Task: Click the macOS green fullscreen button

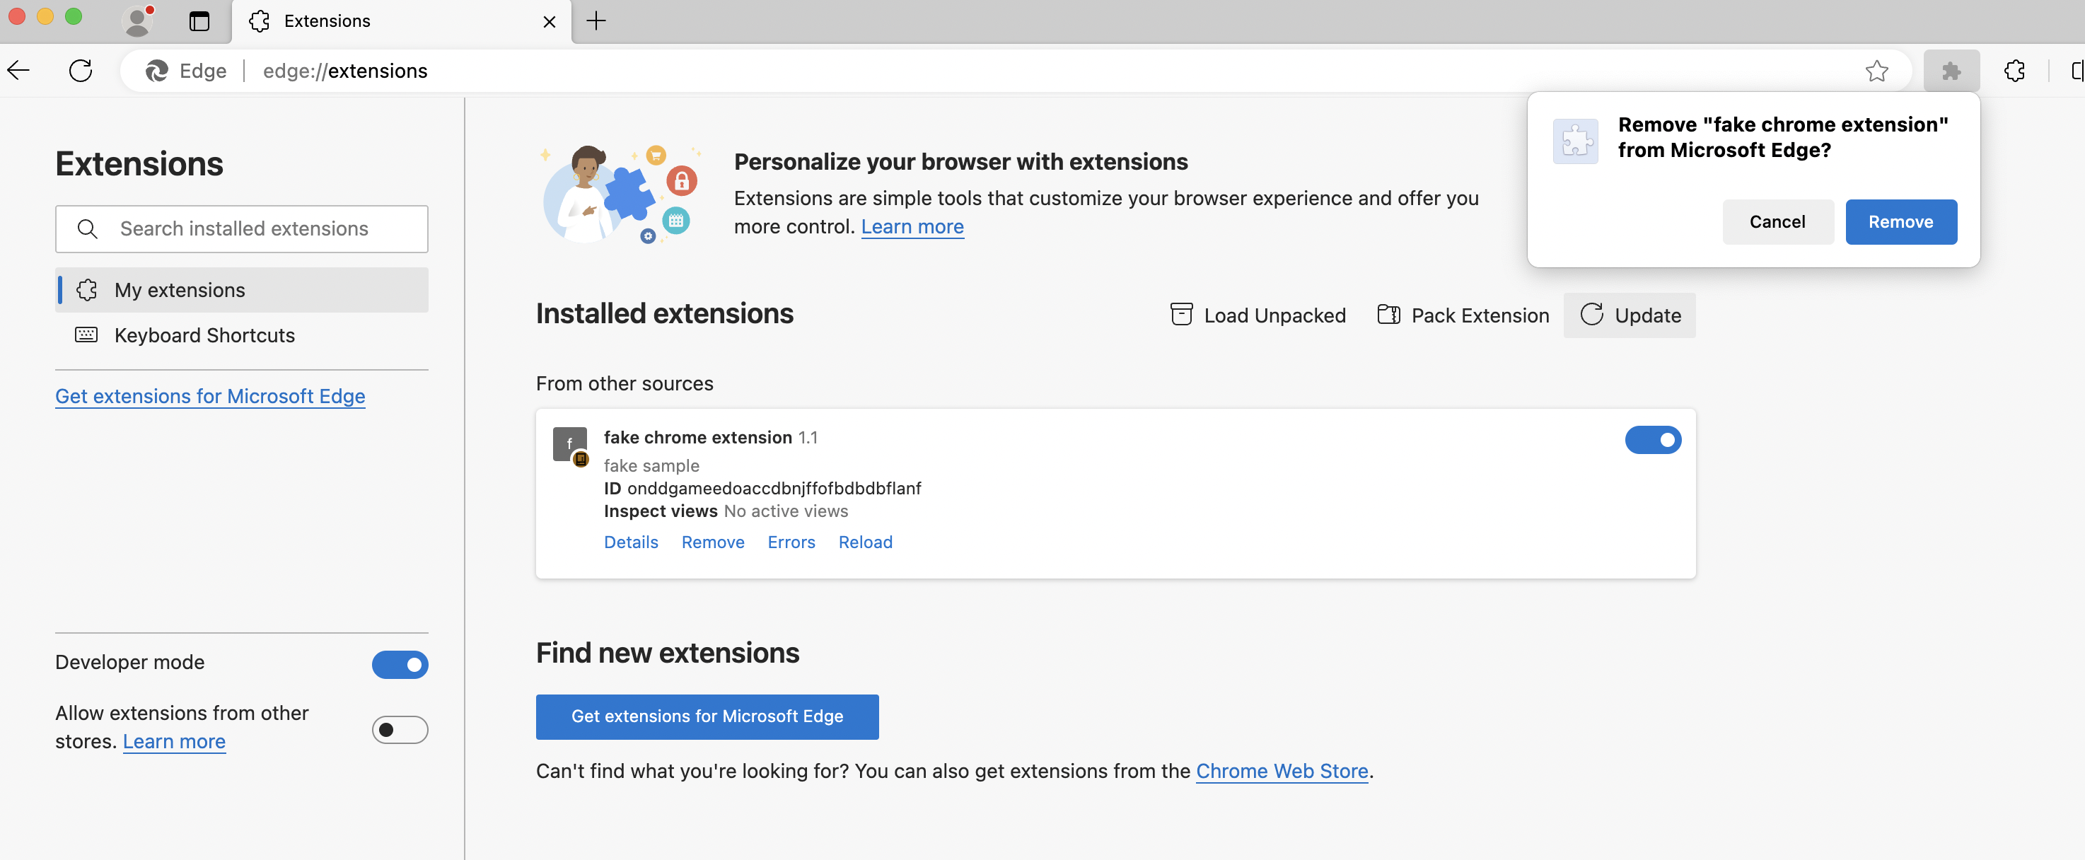Action: click(74, 17)
